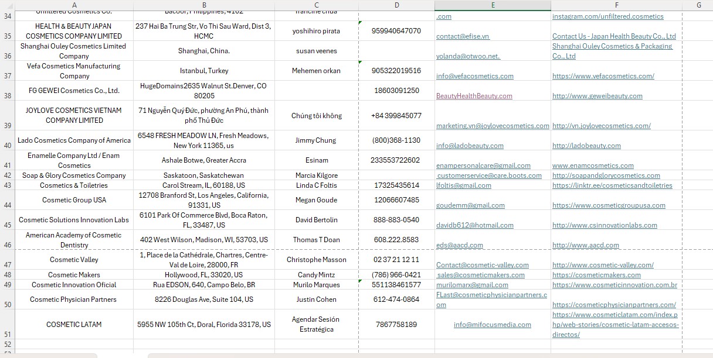The image size is (713, 358).
Task: Open http://www.geweibeauty.com link
Action: [x=597, y=96]
